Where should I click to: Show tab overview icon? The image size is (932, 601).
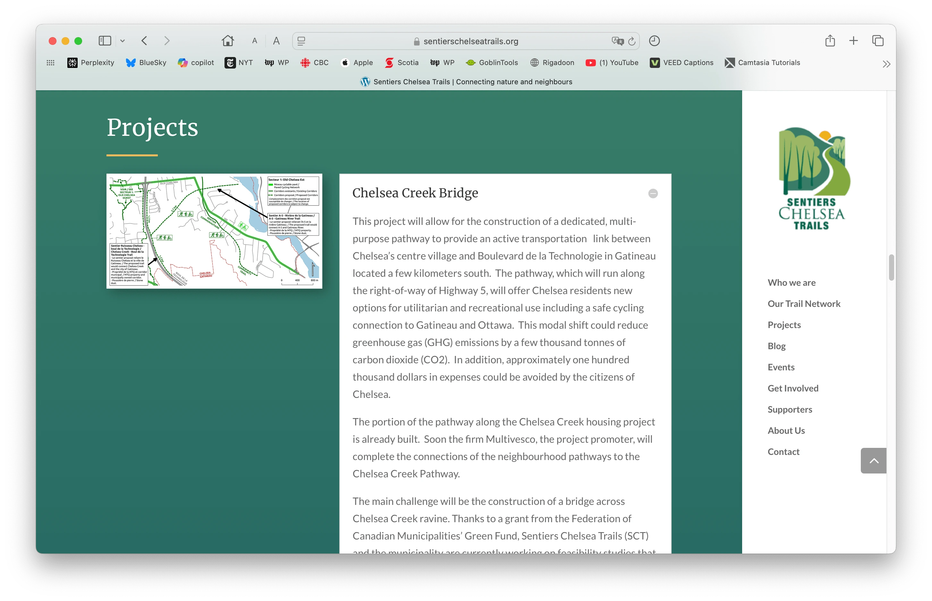click(878, 41)
